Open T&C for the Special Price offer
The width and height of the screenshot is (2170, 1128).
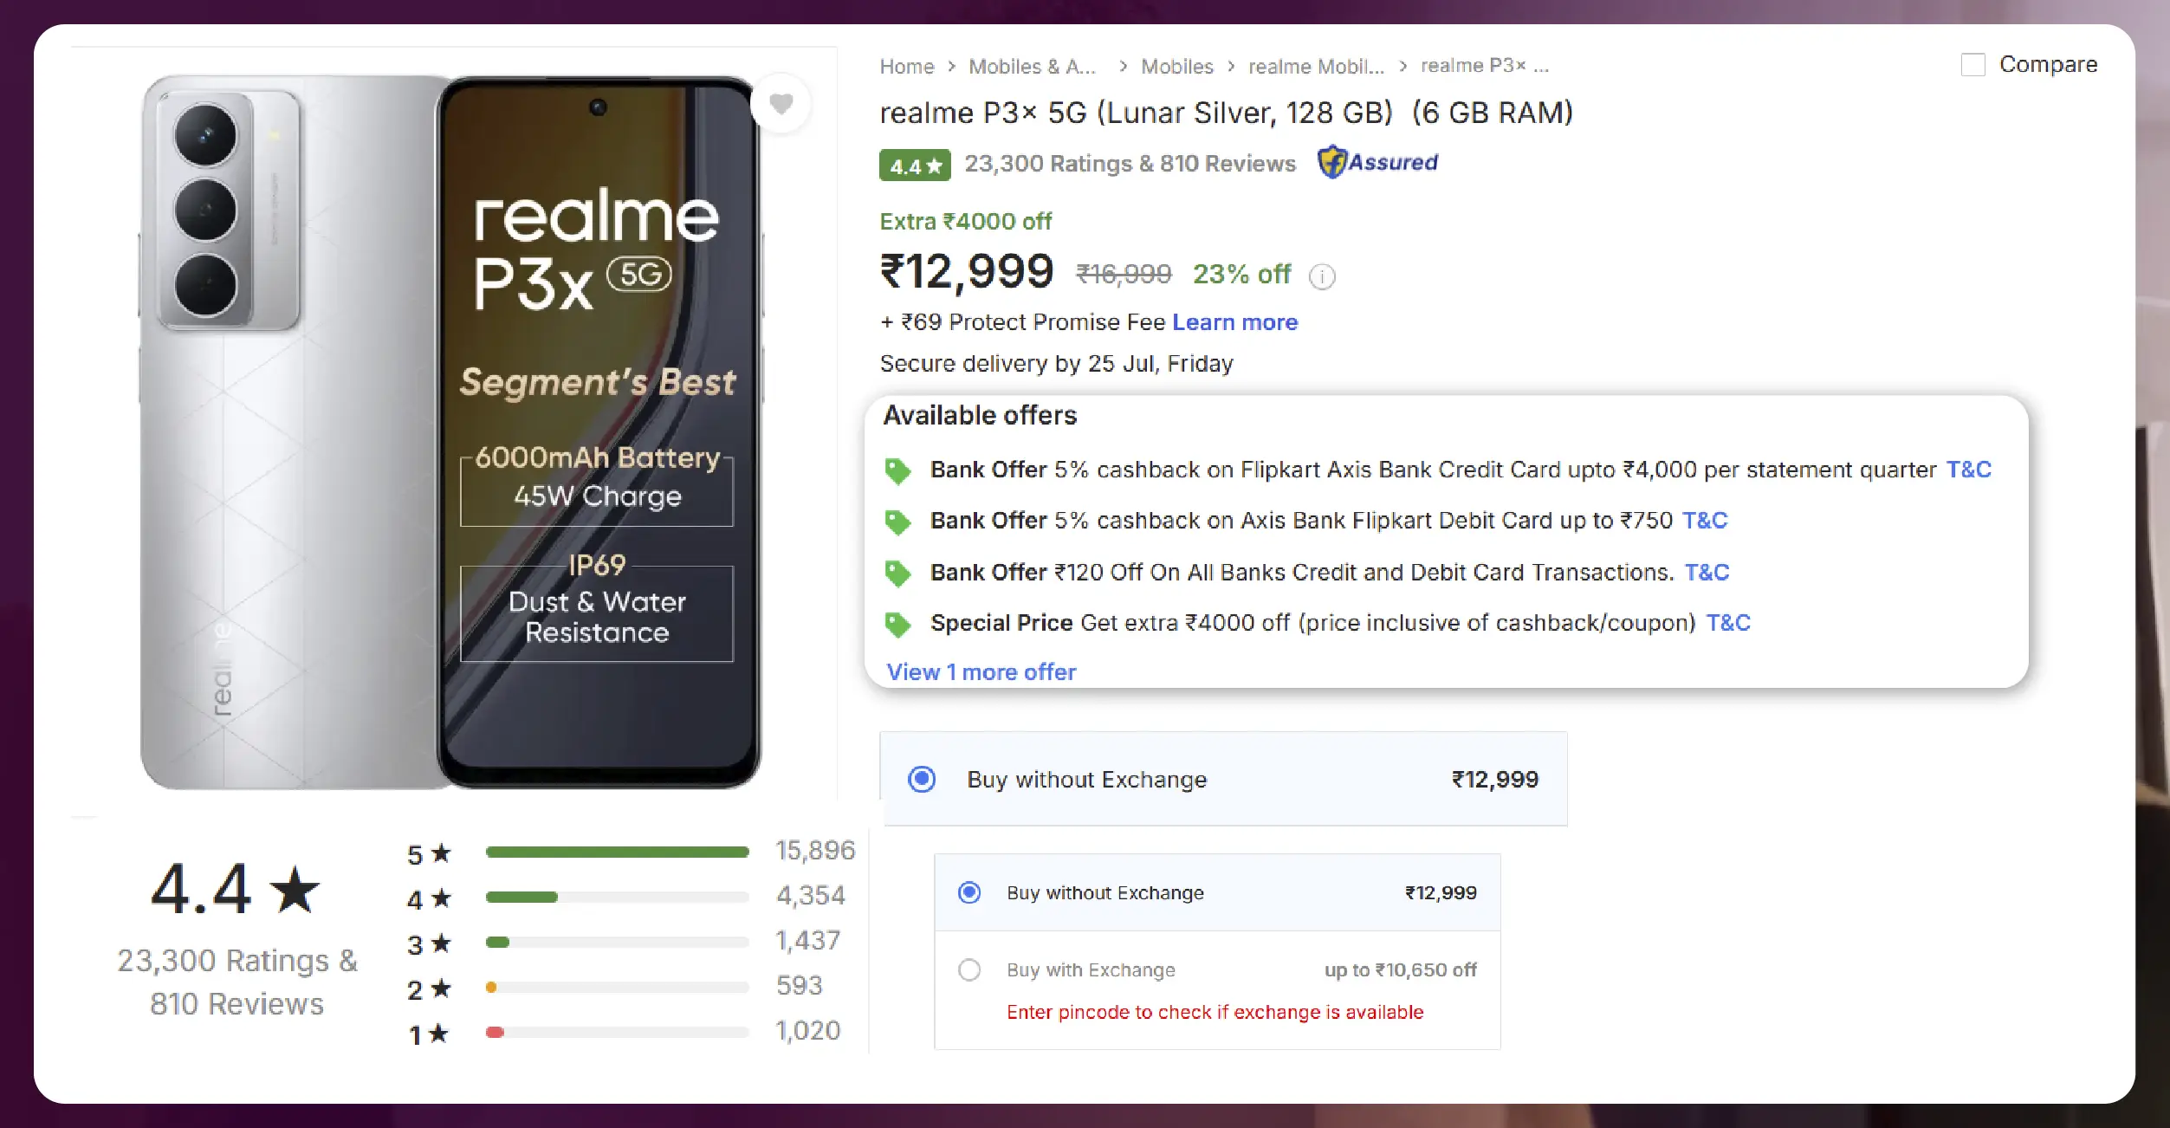[x=1727, y=623]
